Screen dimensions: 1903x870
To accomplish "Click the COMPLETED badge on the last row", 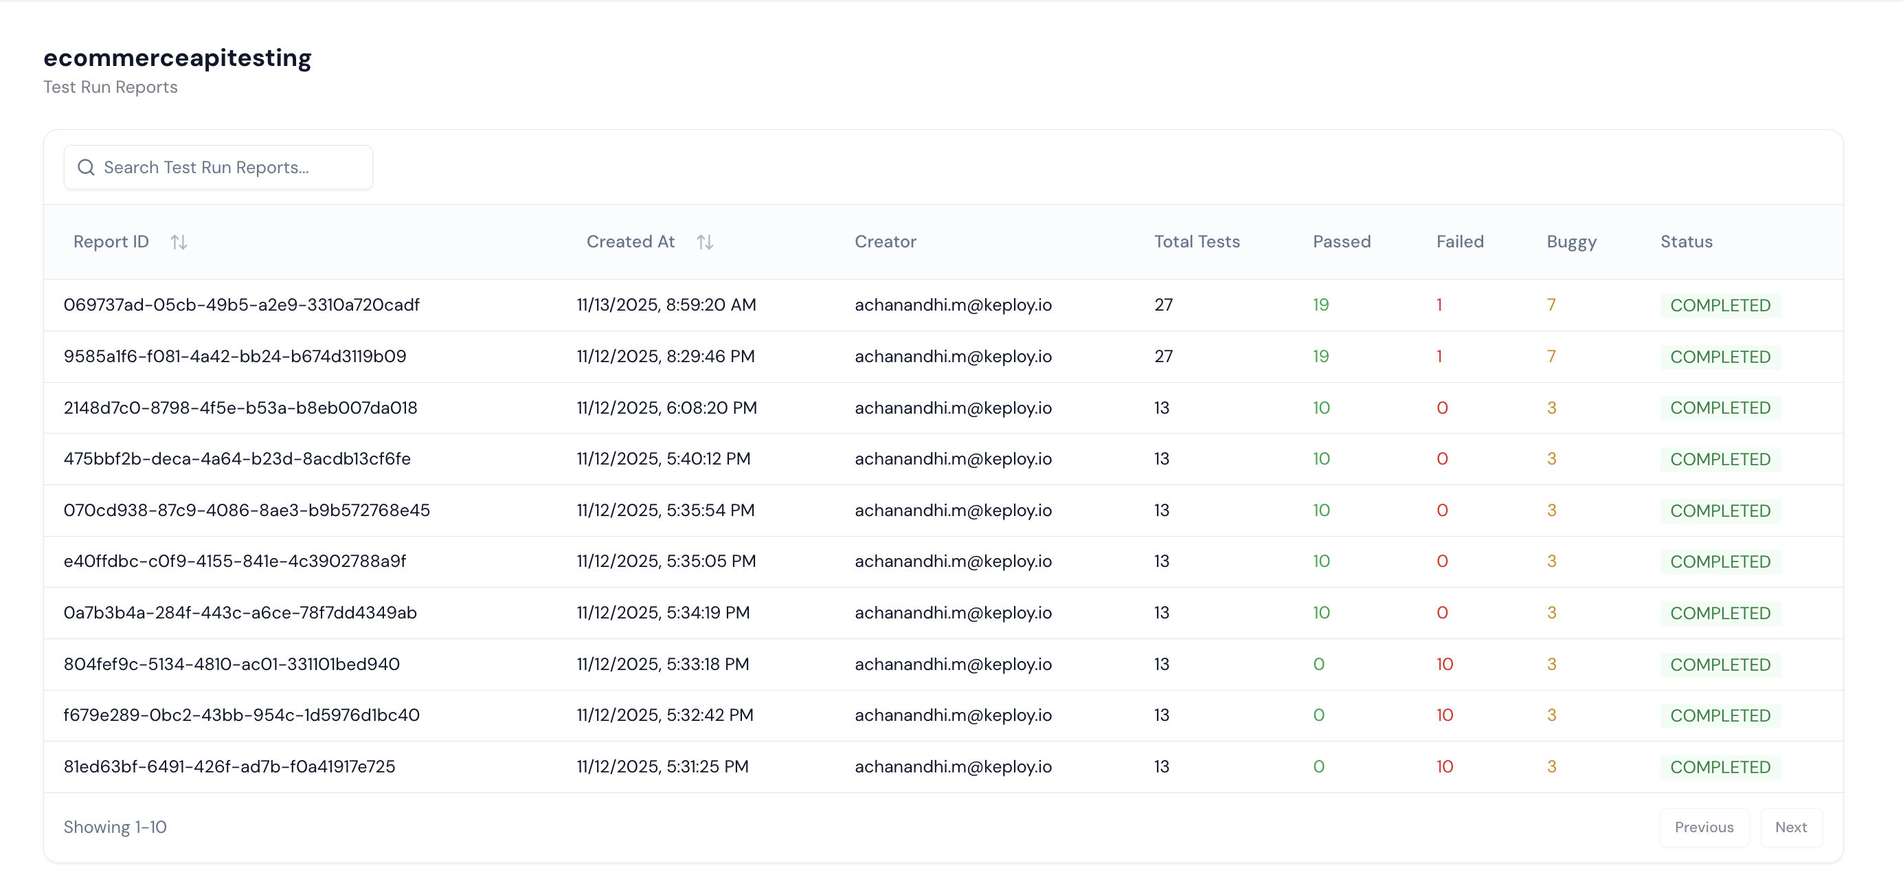I will click(x=1721, y=766).
